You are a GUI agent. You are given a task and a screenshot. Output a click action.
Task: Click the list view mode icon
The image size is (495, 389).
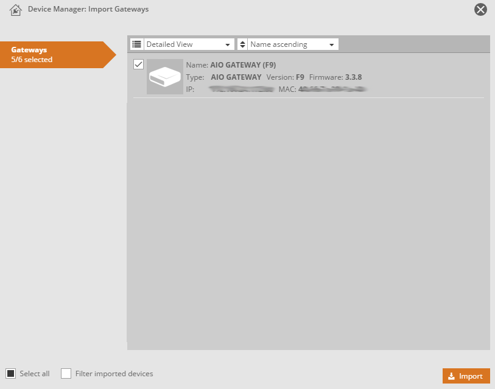[x=137, y=44]
